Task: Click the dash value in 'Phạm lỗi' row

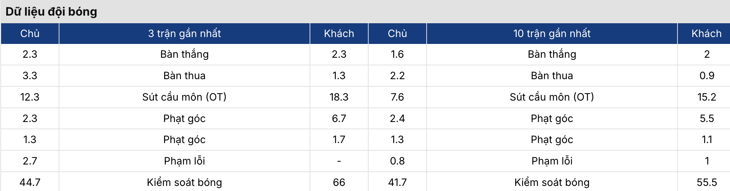Action: (x=339, y=161)
